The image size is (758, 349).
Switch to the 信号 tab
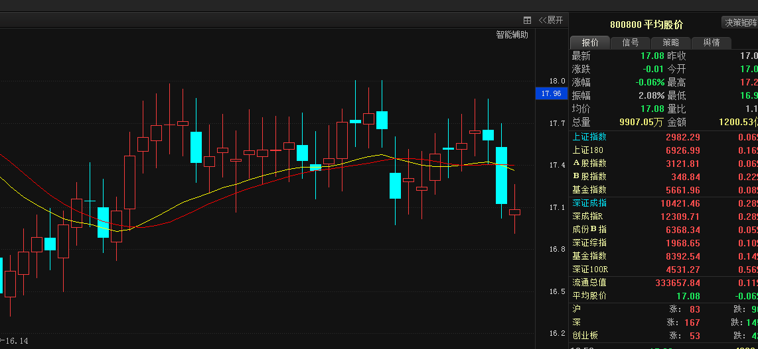click(631, 42)
